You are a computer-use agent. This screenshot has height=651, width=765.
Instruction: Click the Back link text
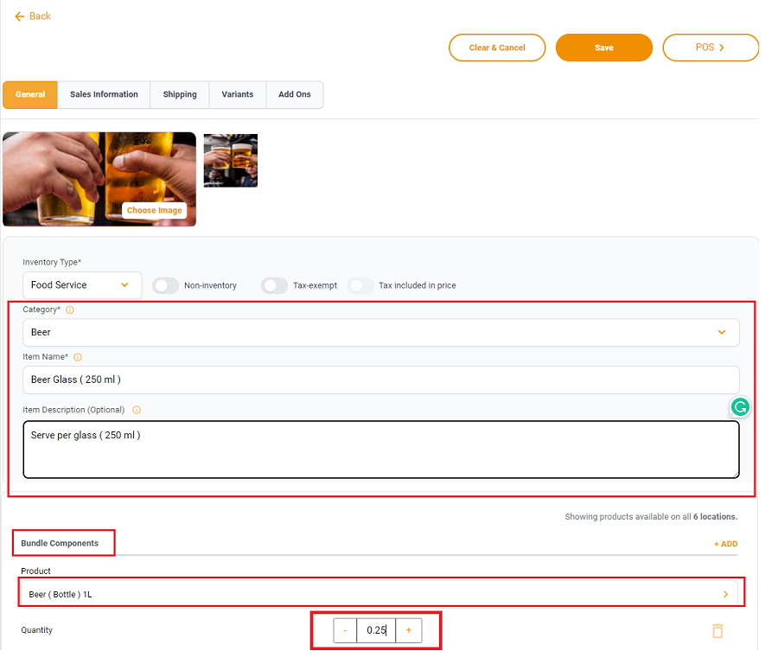pos(40,16)
